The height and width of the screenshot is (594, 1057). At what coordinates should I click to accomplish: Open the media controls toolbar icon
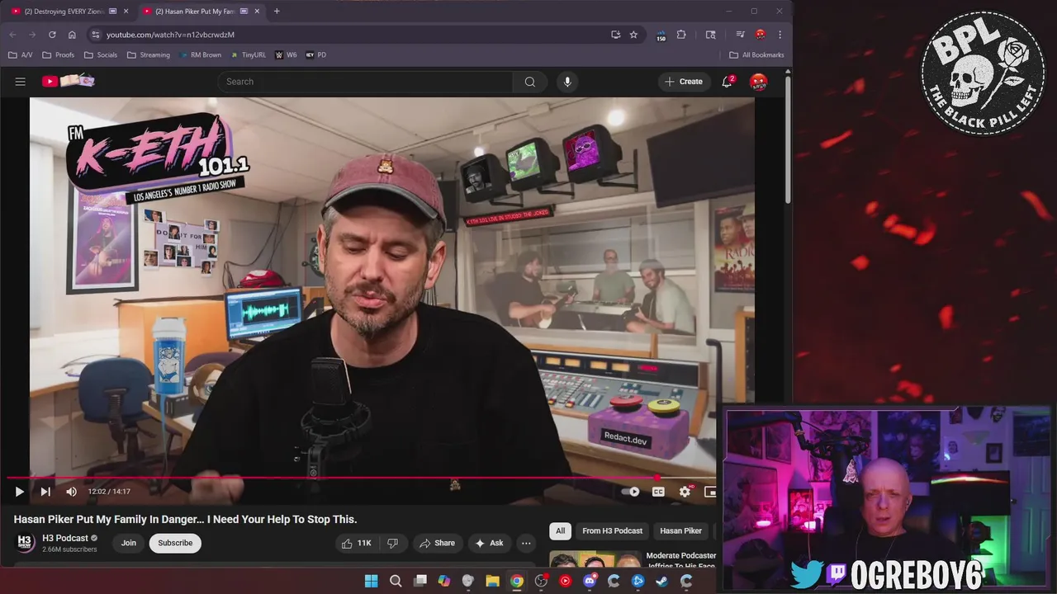pos(740,35)
